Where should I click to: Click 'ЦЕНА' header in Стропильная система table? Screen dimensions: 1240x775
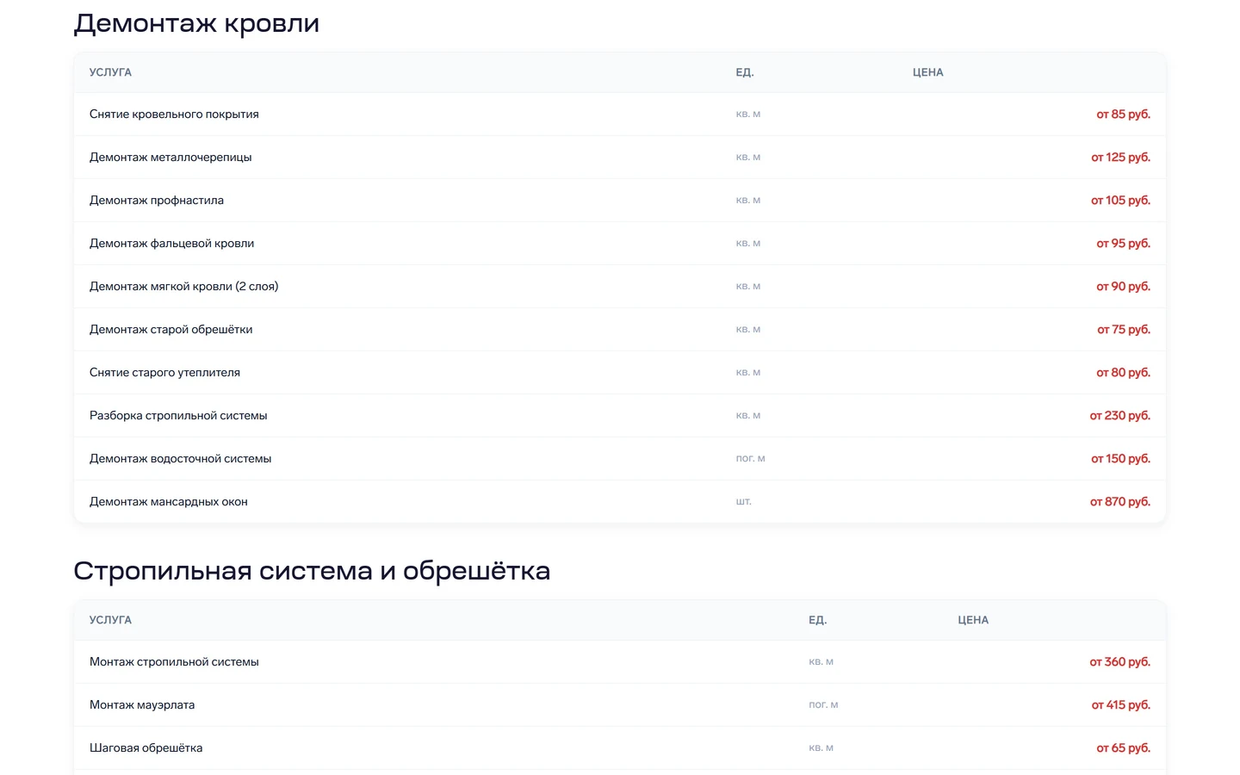pyautogui.click(x=973, y=620)
